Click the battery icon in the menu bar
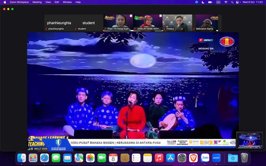Image resolution: width=266 pixels, height=166 pixels. [x=210, y=2]
